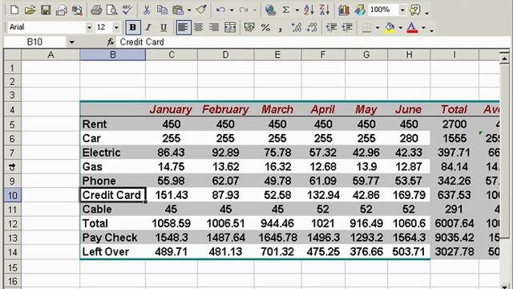The height and width of the screenshot is (289, 513).
Task: Toggle Align Left
Action: pyautogui.click(x=183, y=27)
